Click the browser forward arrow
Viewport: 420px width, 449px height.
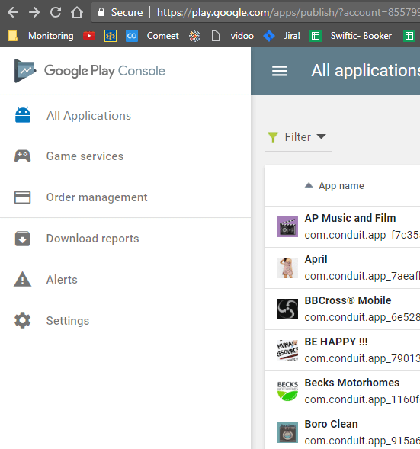(x=34, y=12)
